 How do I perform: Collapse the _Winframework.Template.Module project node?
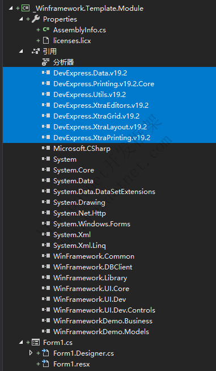[x=10, y=9]
